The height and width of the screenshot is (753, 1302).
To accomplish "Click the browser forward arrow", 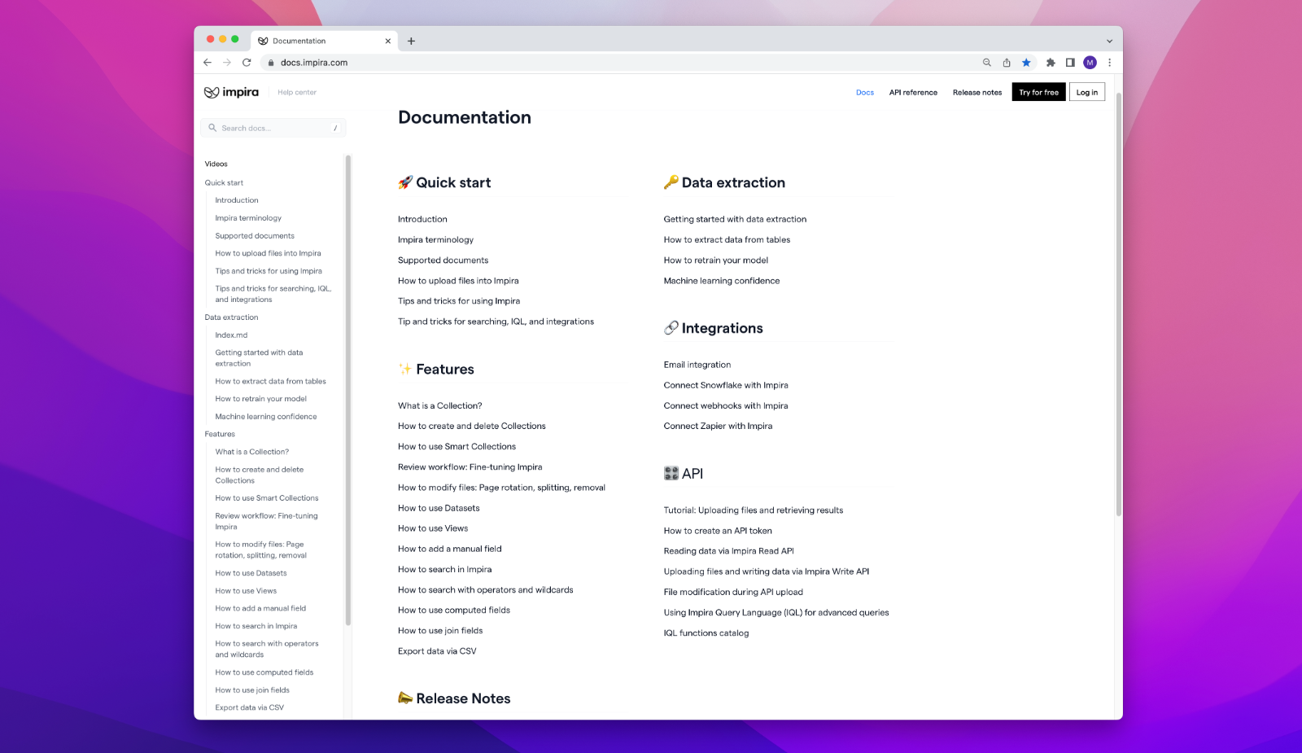I will click(227, 63).
